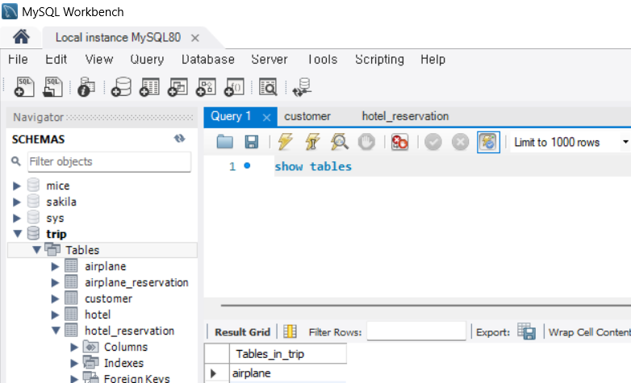Select the Local instance MySQL80 tab

118,38
